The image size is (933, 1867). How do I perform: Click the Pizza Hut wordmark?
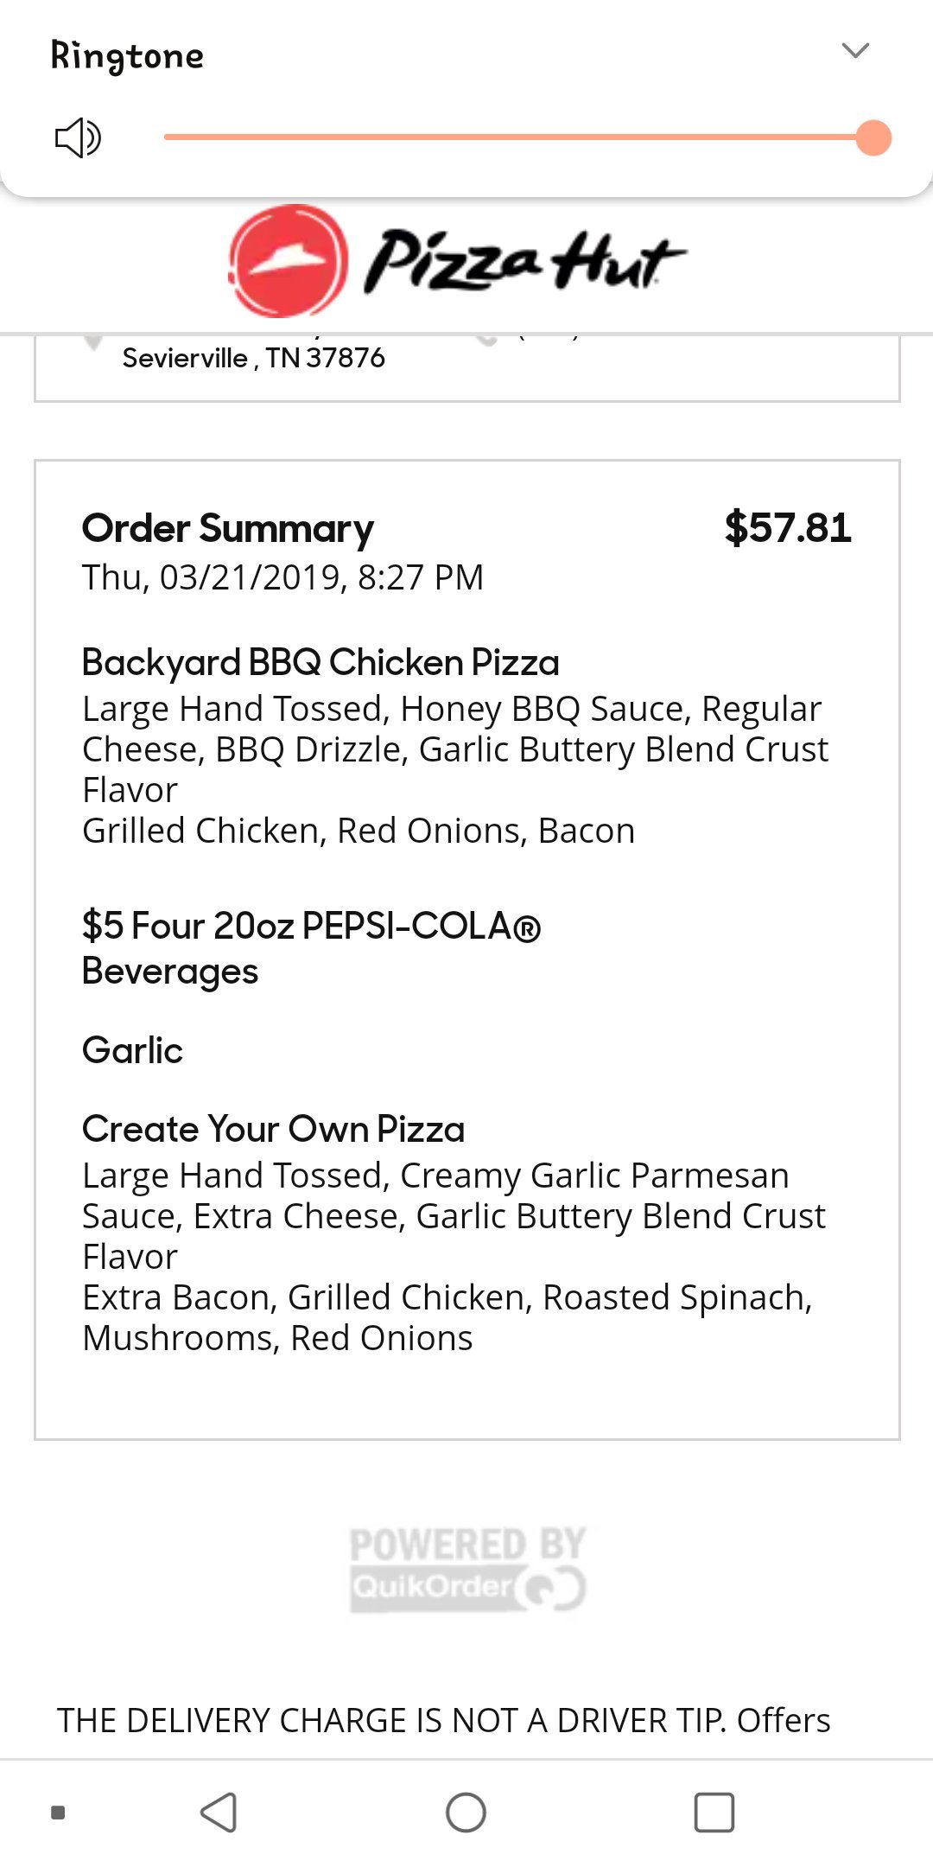[524, 260]
